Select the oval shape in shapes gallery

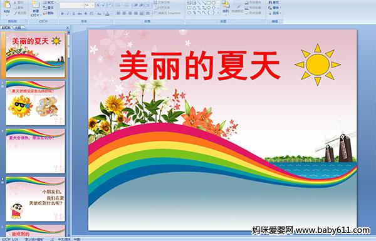[x=214, y=3]
